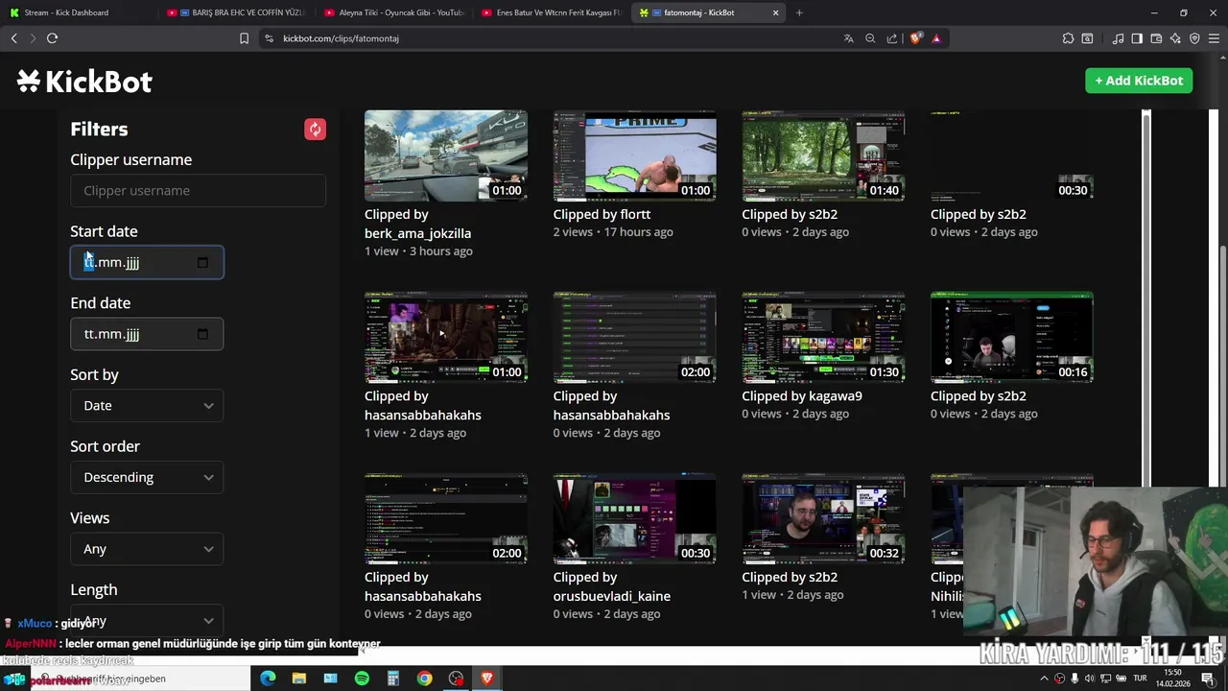Screen dimensions: 1228x691
Task: Open the extensions puzzle icon
Action: coord(1068,38)
